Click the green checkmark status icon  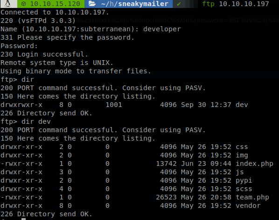(179, 4)
